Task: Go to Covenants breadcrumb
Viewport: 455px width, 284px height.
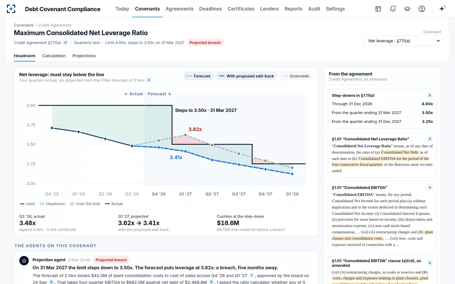Action: [24, 25]
